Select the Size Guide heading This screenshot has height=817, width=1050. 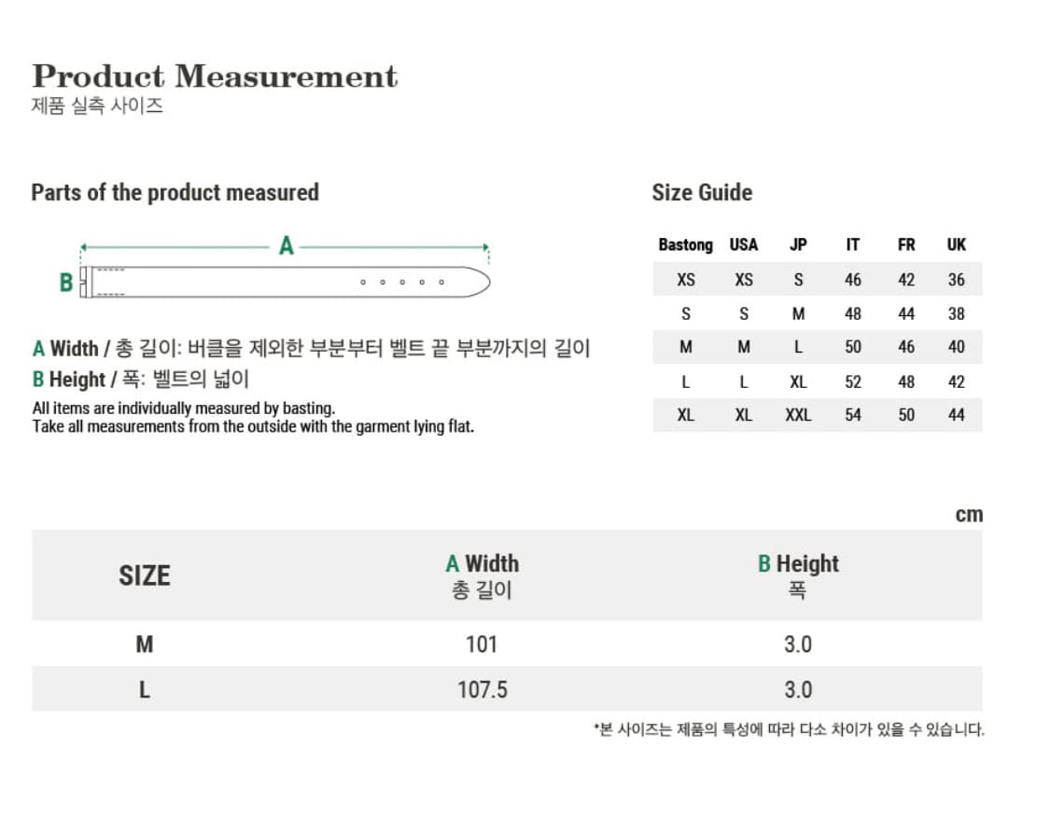point(702,193)
